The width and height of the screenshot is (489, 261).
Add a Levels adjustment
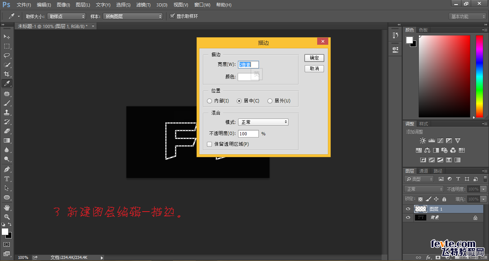coord(432,141)
